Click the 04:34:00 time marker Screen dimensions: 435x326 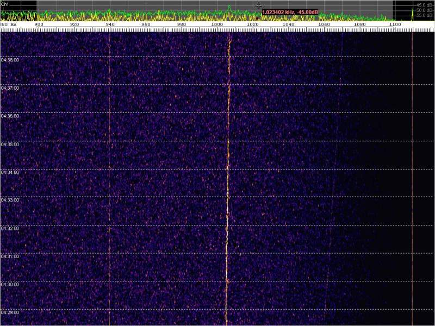[10, 172]
